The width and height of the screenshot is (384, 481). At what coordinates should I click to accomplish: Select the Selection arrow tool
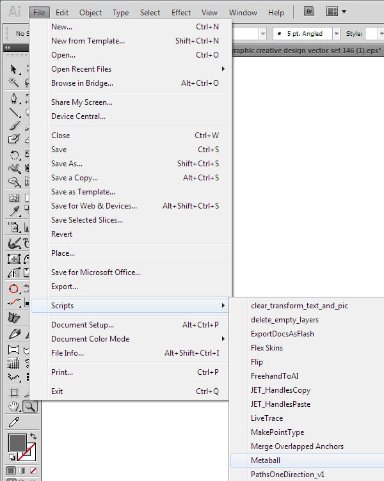click(13, 69)
